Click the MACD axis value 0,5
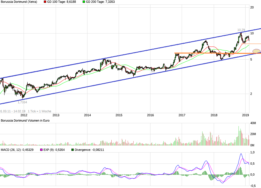Viewport: 261px width, 188px height. click(x=253, y=164)
